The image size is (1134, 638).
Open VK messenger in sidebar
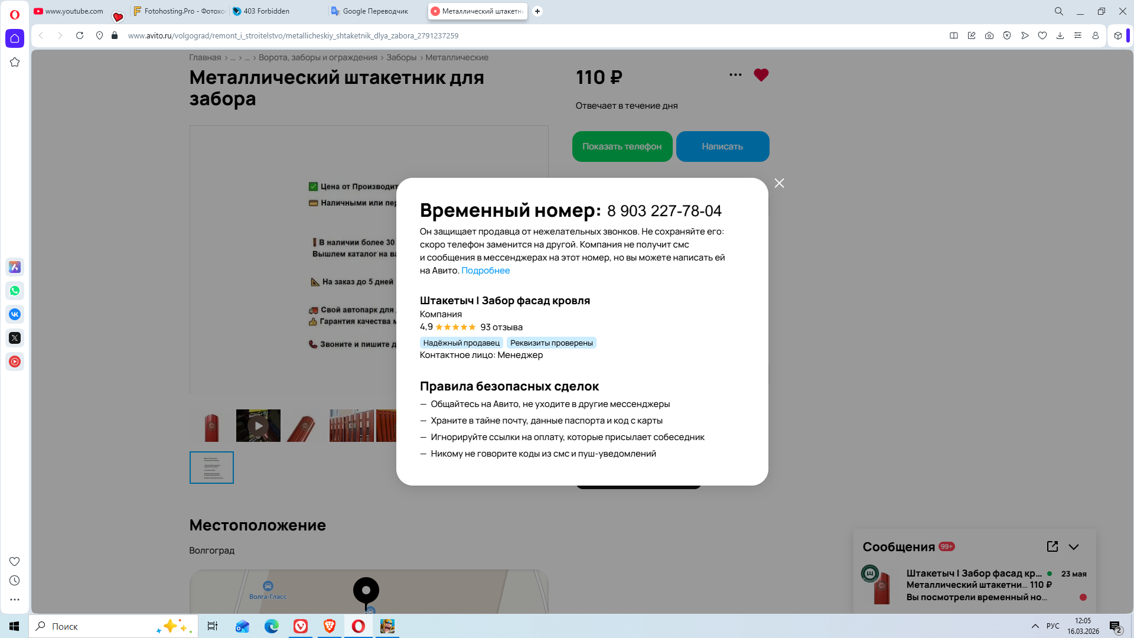click(x=15, y=314)
